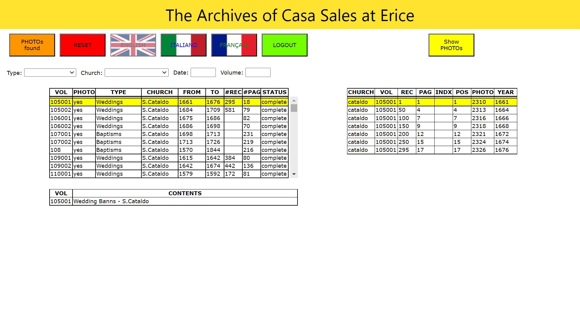Select volume 110001 Weddings row
Screen dimensions: 580x330
click(x=169, y=174)
